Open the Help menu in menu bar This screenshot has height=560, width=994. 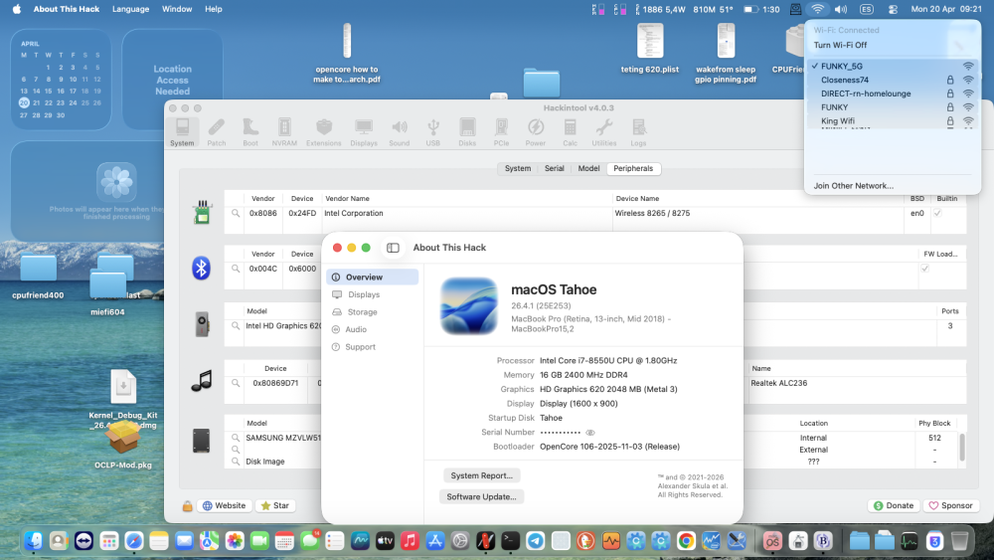[x=214, y=9]
